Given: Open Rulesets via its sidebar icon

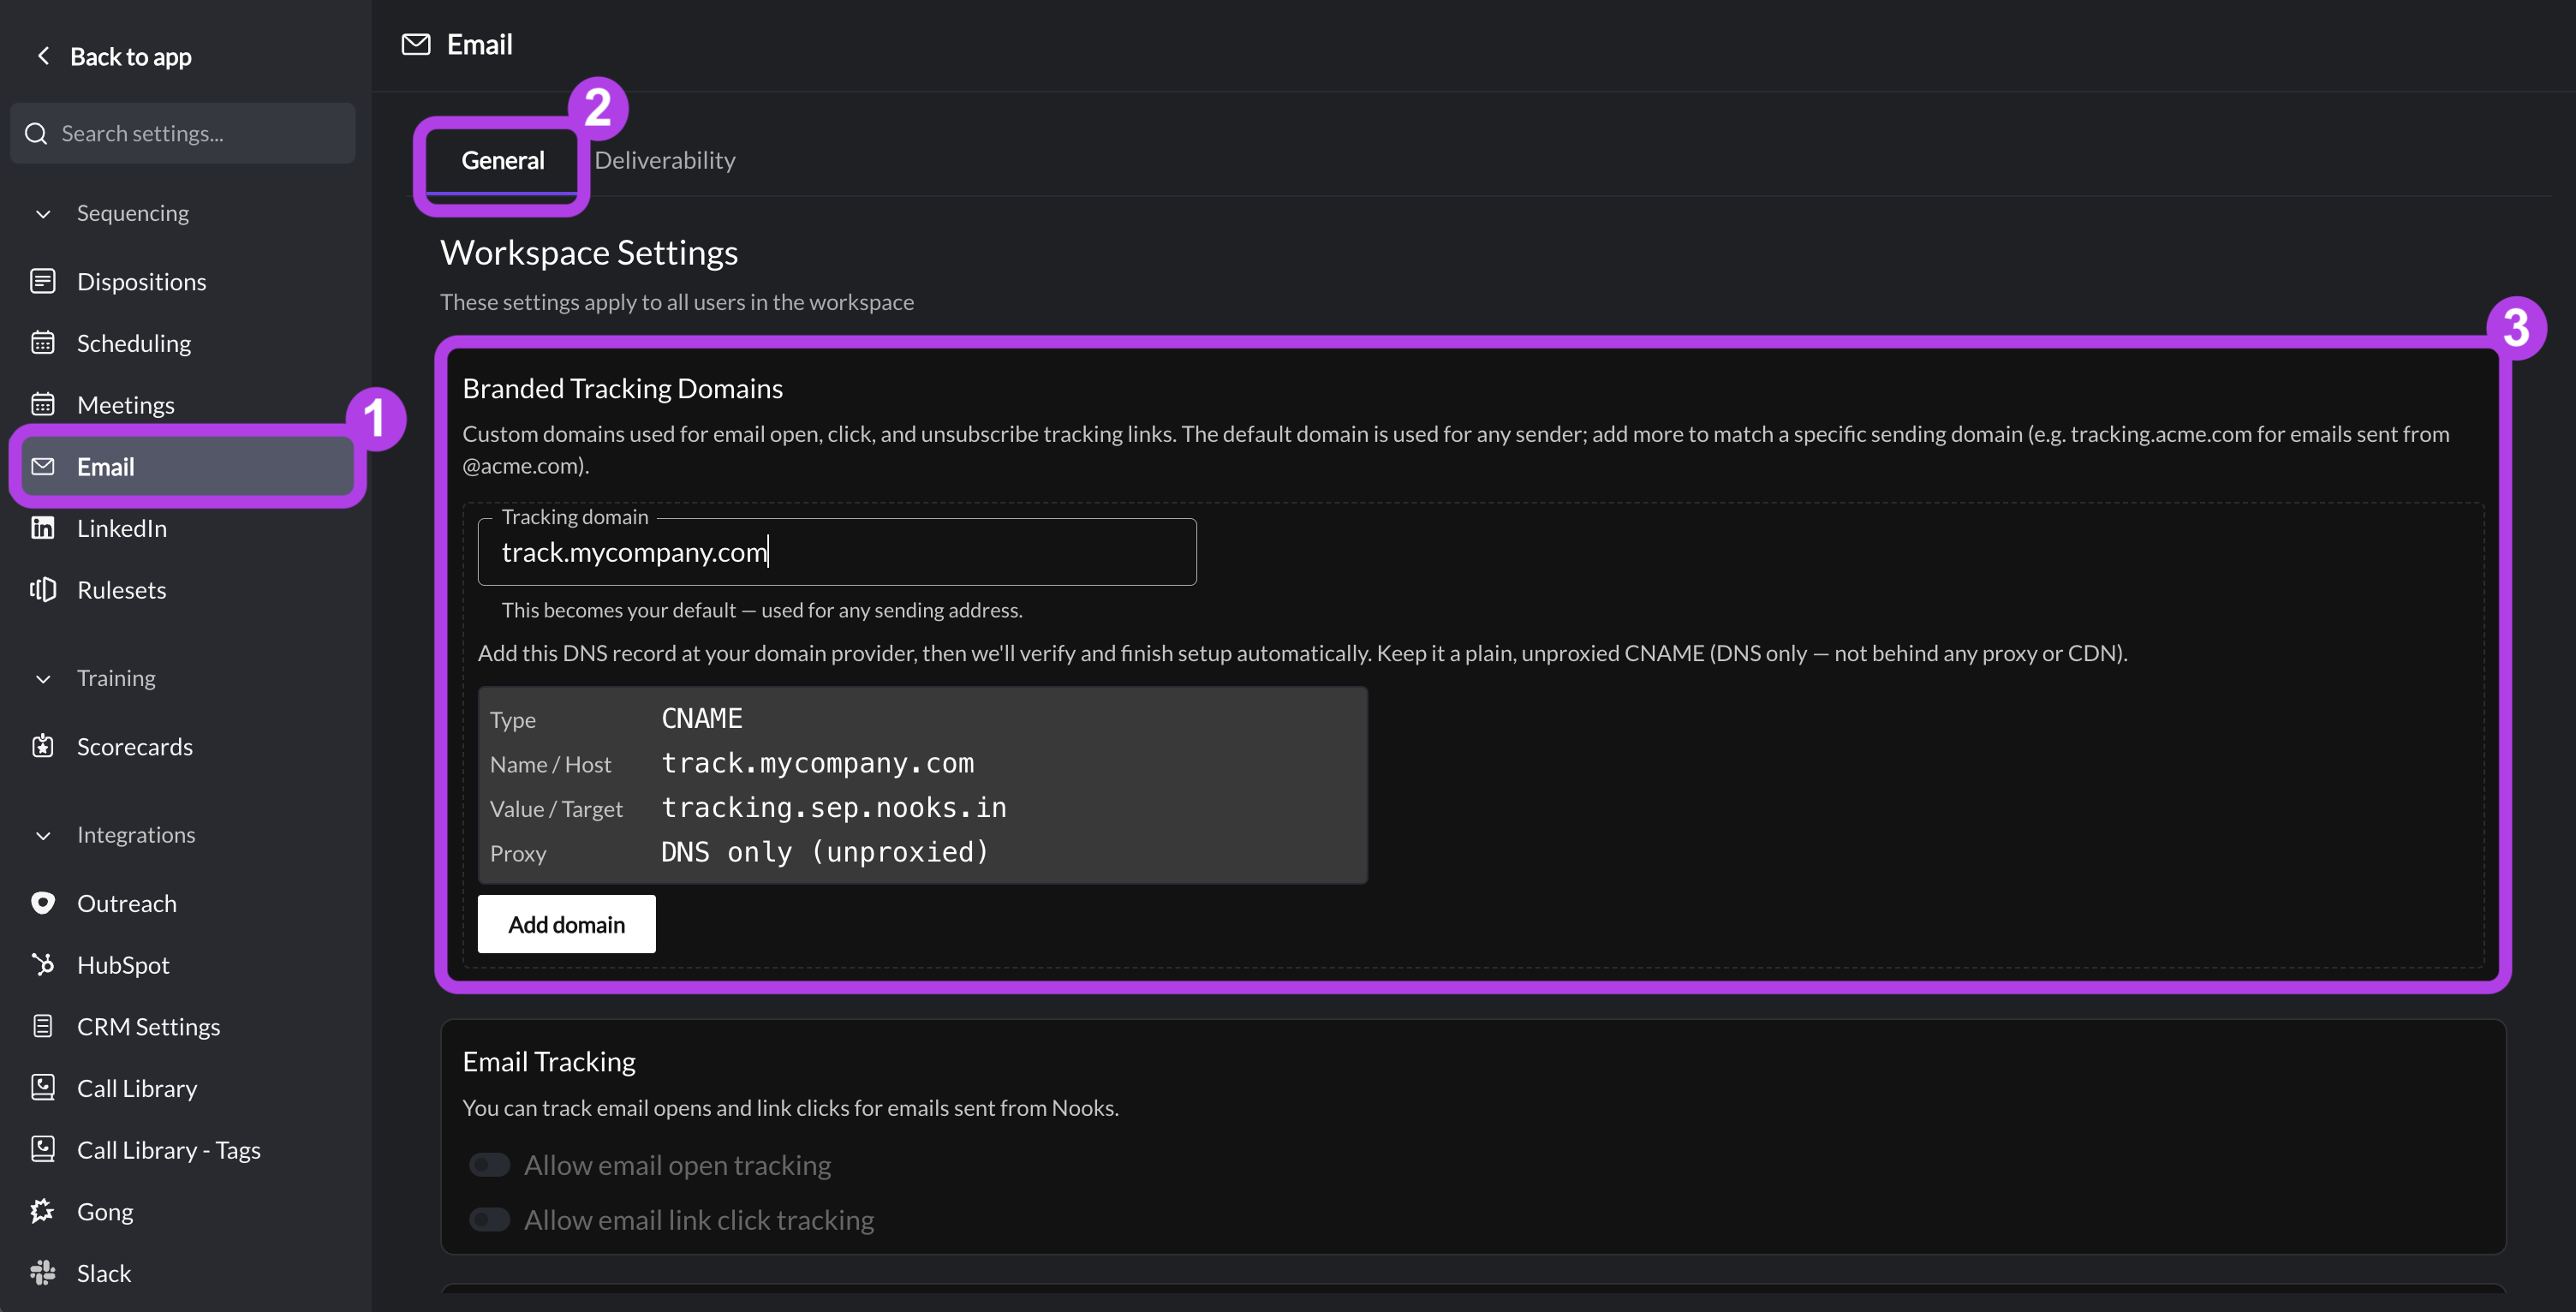Looking at the screenshot, I should click(x=43, y=589).
